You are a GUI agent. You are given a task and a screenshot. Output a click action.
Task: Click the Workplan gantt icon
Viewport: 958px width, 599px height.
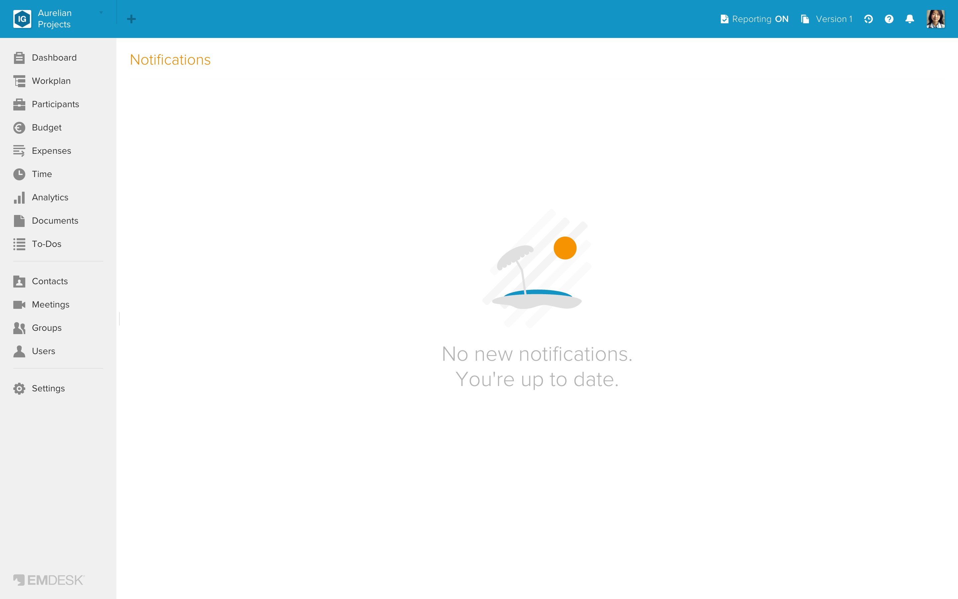tap(19, 81)
